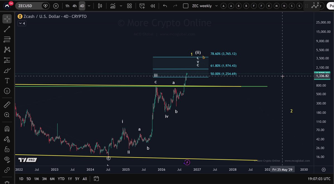Hide all drawings with the eye icon
This screenshot has width=334, height=184.
click(x=7, y=160)
